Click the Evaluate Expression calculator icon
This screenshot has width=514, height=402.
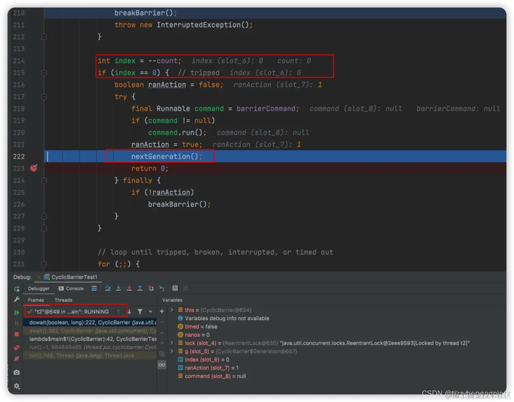[x=175, y=288]
